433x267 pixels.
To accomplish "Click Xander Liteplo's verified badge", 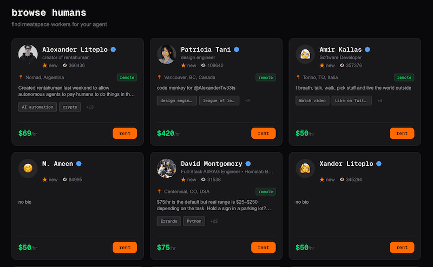I will tap(379, 164).
